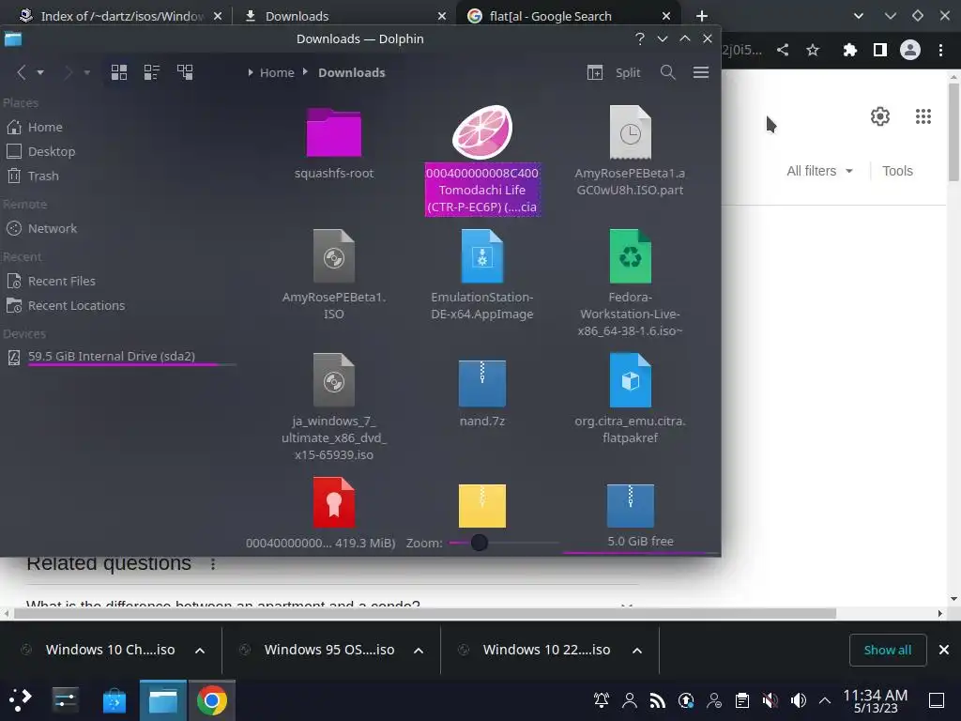
Task: Share this page in Chrome
Action: (783, 50)
